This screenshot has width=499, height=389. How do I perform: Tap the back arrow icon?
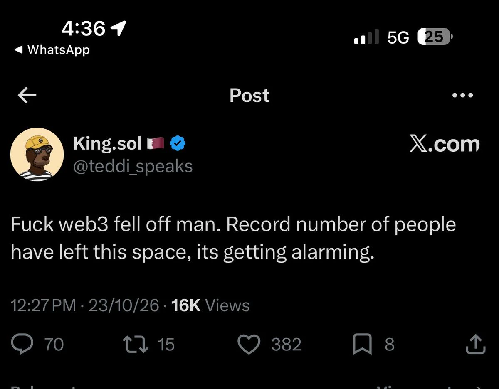coord(27,96)
